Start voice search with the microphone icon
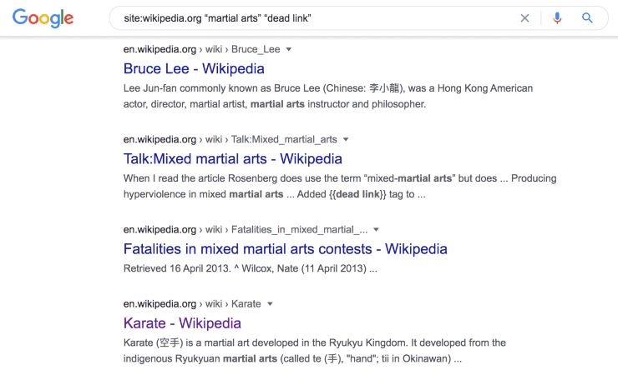 click(x=557, y=18)
